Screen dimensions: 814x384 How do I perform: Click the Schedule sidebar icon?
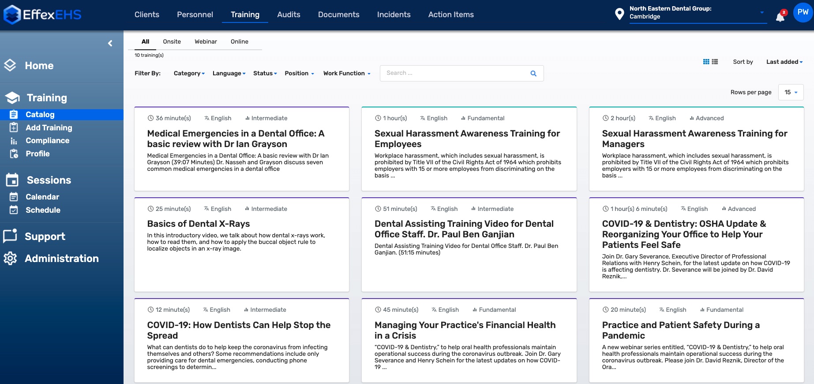[x=14, y=210]
